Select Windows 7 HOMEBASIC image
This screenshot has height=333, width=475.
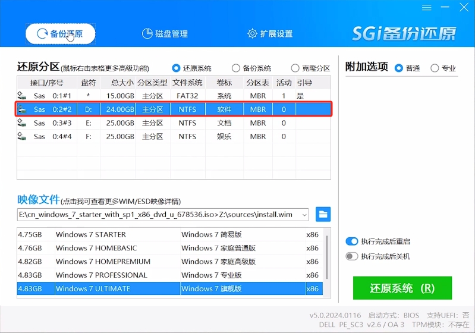(x=169, y=248)
